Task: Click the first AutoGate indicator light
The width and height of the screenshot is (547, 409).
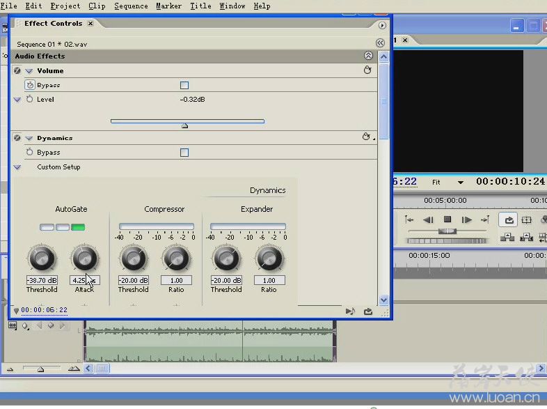Action: (47, 227)
